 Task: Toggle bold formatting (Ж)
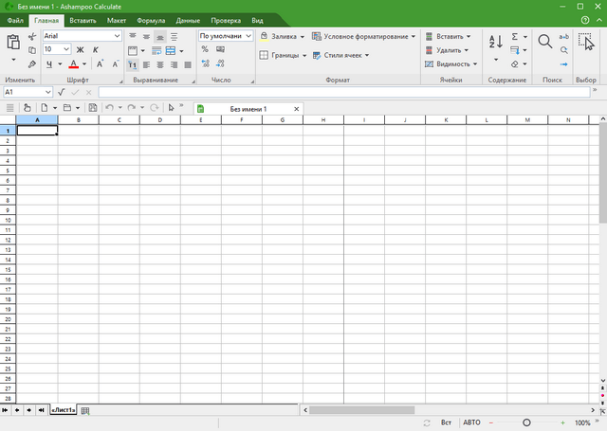[x=80, y=50]
